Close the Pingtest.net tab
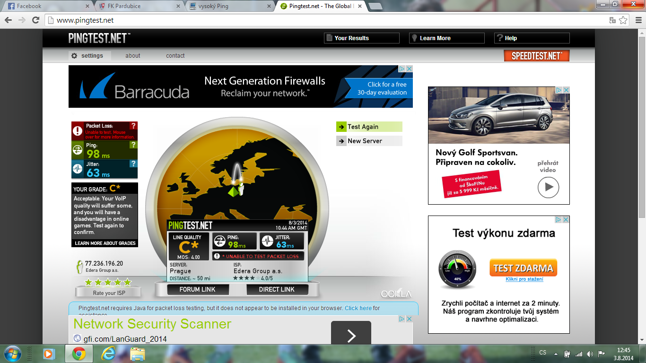The width and height of the screenshot is (646, 363). tap(359, 6)
